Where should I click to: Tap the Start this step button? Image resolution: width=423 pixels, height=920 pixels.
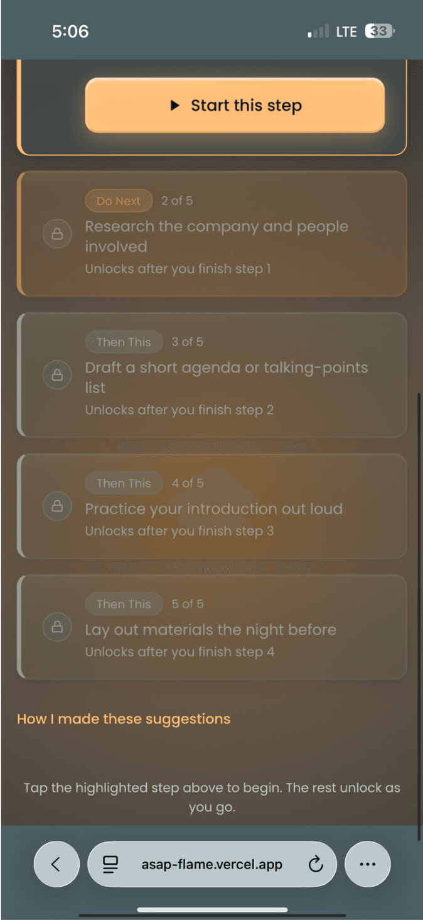[235, 105]
